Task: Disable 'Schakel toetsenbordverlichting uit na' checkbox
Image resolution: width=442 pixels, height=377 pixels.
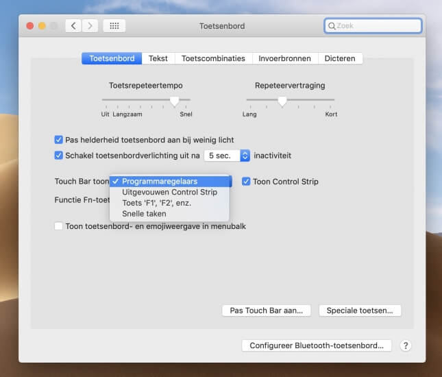Action: click(59, 156)
